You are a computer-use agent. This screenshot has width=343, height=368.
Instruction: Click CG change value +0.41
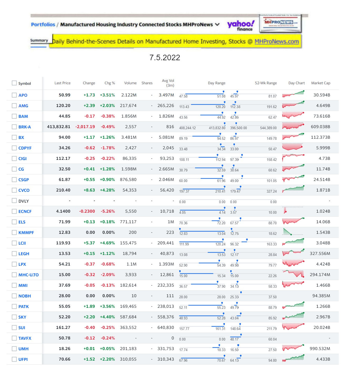click(89, 169)
